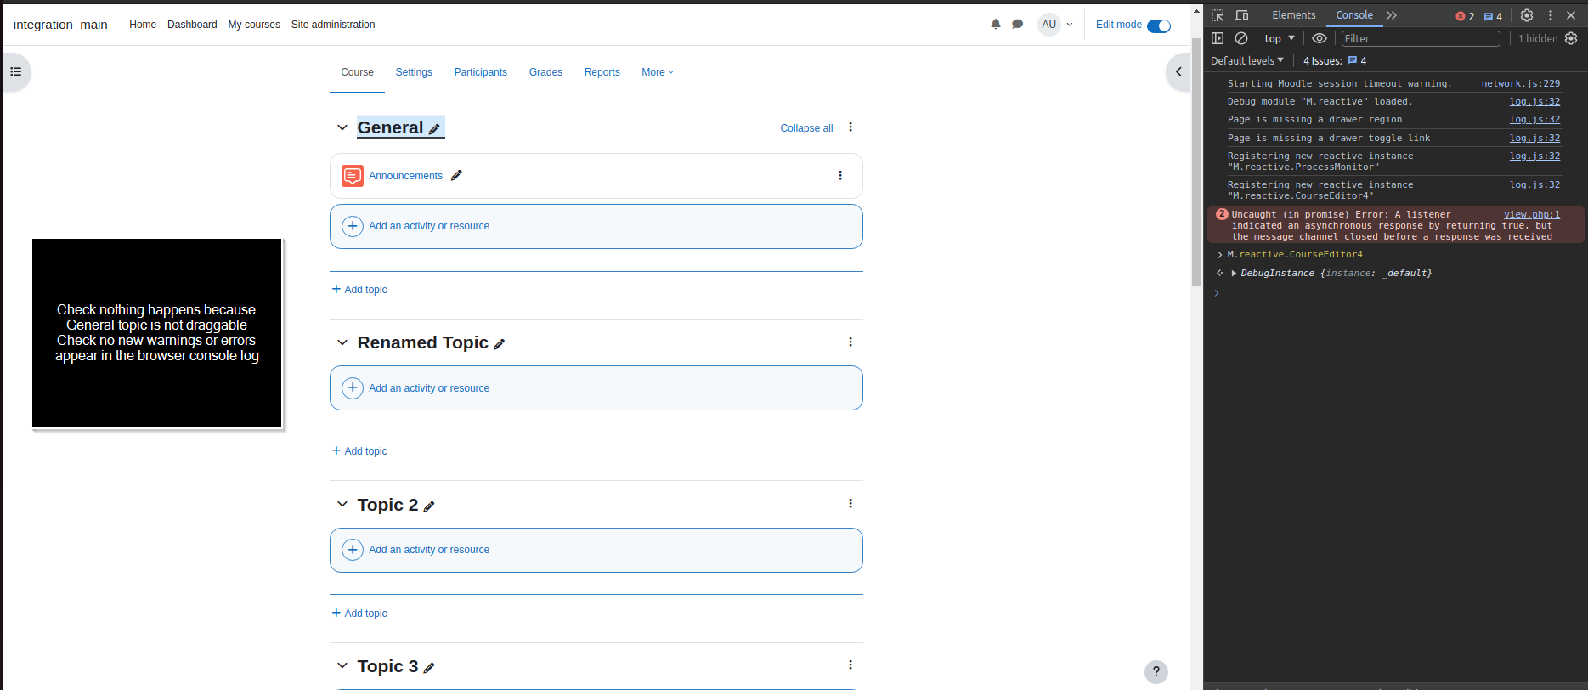Image resolution: width=1588 pixels, height=690 pixels.
Task: Select the DevTools inspect element icon
Action: coord(1218,15)
